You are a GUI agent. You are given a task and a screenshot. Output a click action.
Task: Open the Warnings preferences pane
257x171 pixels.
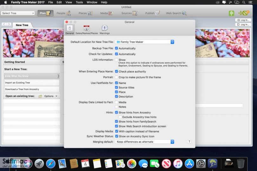[x=104, y=30]
